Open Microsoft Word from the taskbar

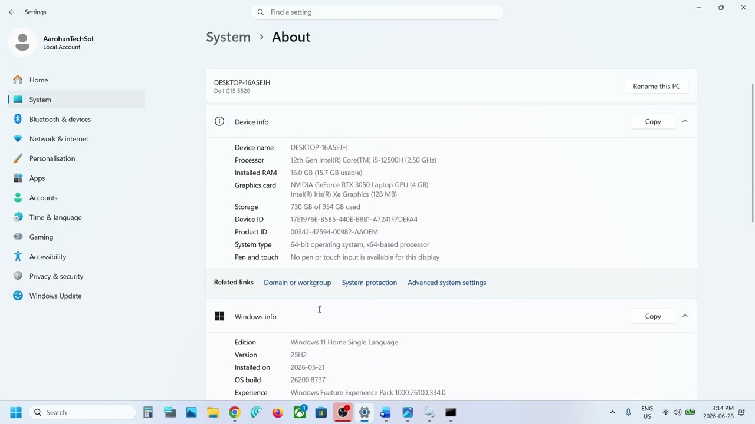click(x=386, y=412)
